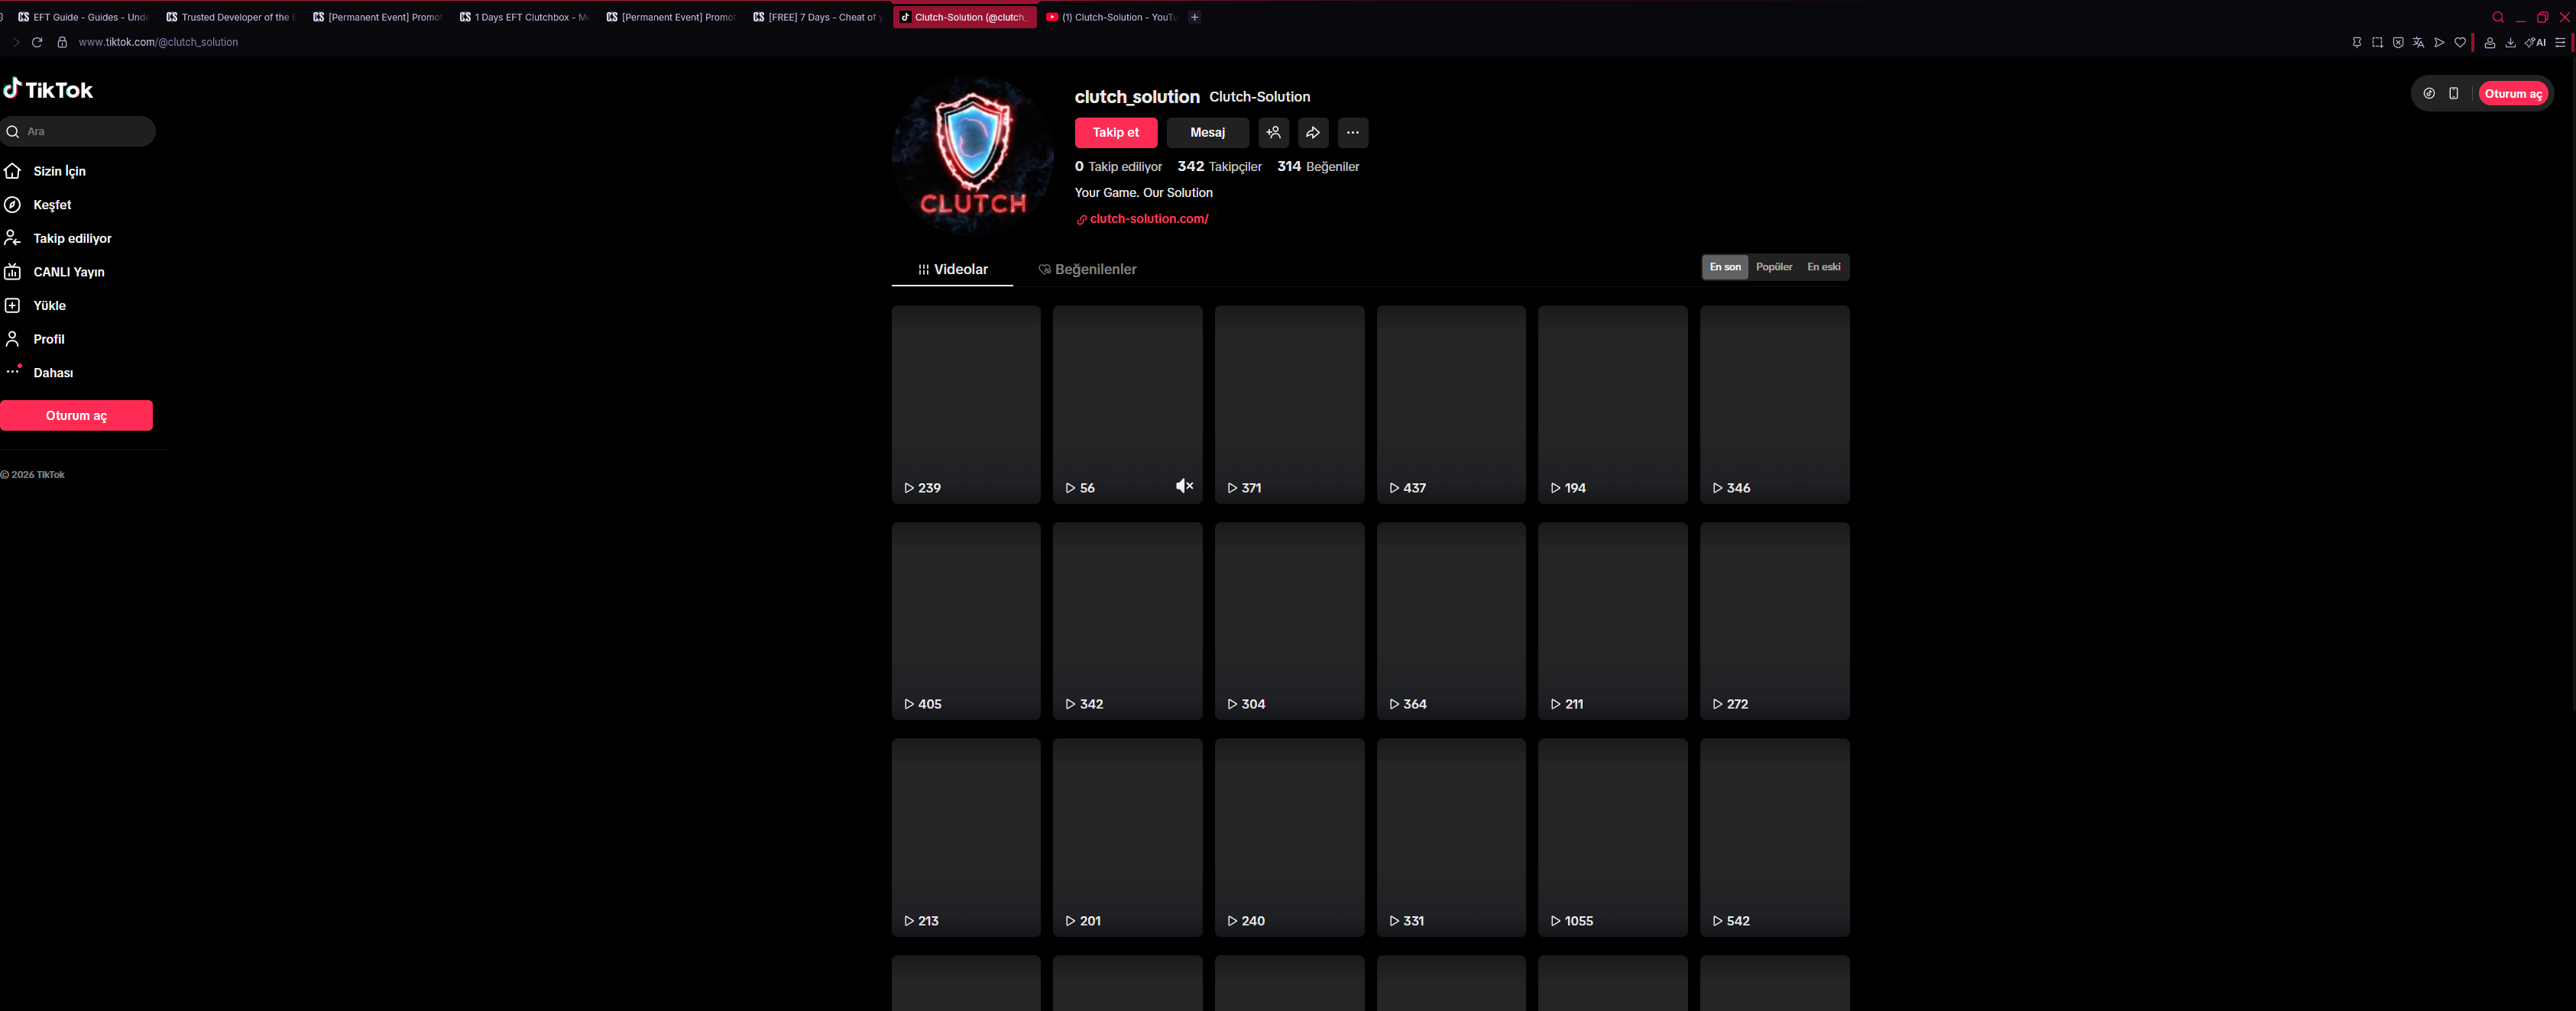
Task: Sort videos by Popüler
Action: tap(1774, 266)
